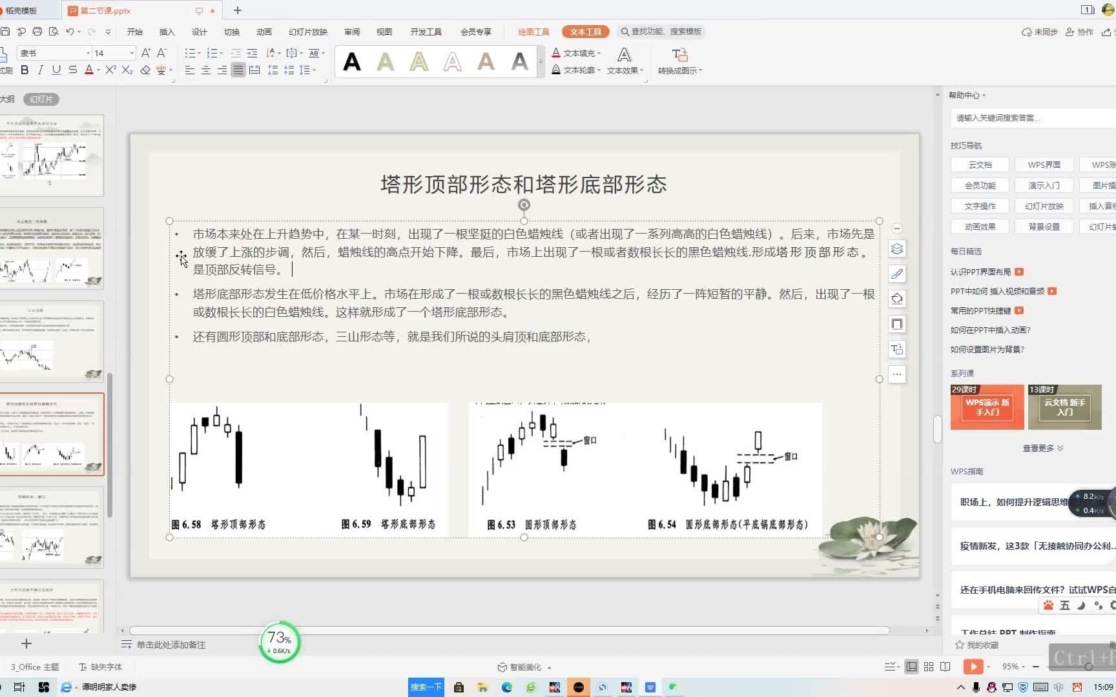Expand WordArt styles gallery arrow
Viewport: 1116px width, 697px height.
pos(541,62)
